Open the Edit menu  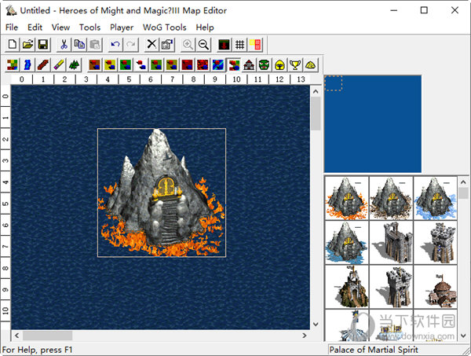click(35, 28)
